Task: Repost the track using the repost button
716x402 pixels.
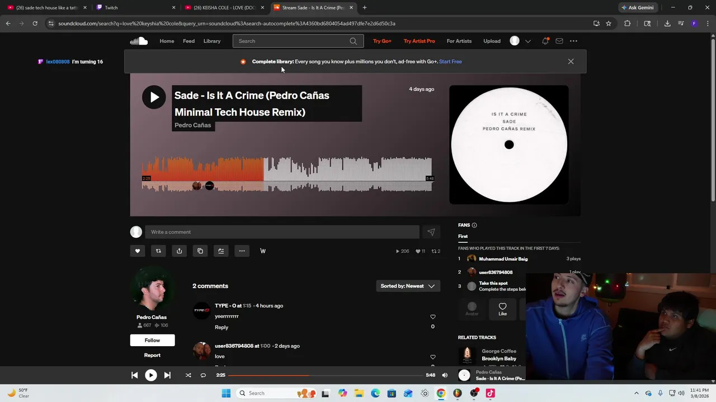Action: [158, 251]
